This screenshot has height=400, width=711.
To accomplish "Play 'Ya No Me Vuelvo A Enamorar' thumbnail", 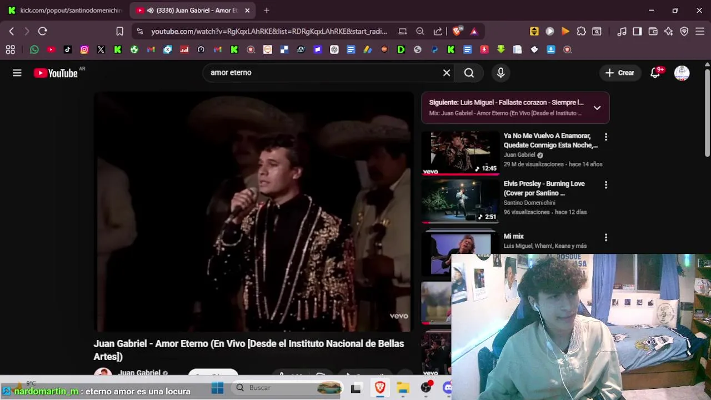I will coord(460,153).
